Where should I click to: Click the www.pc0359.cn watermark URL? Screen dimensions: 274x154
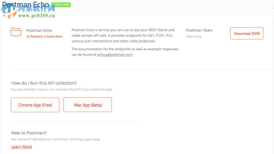pos(36,16)
